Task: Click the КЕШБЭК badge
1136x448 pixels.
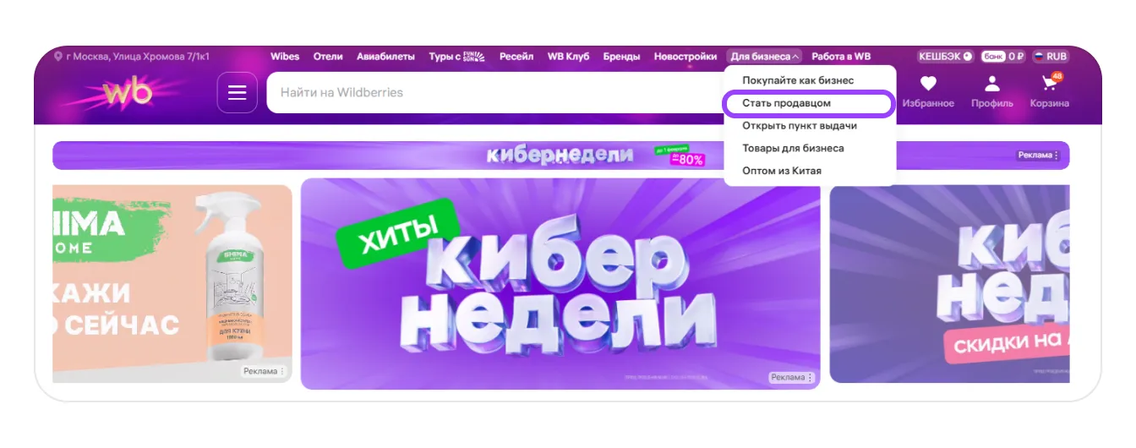Action: [x=946, y=57]
